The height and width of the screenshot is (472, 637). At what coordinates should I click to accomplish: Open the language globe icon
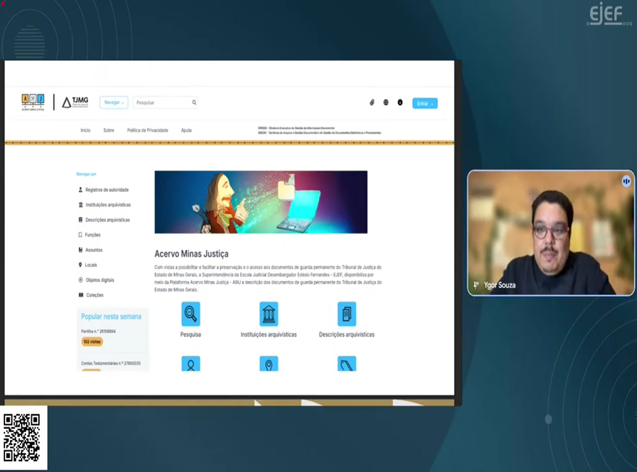pos(386,102)
